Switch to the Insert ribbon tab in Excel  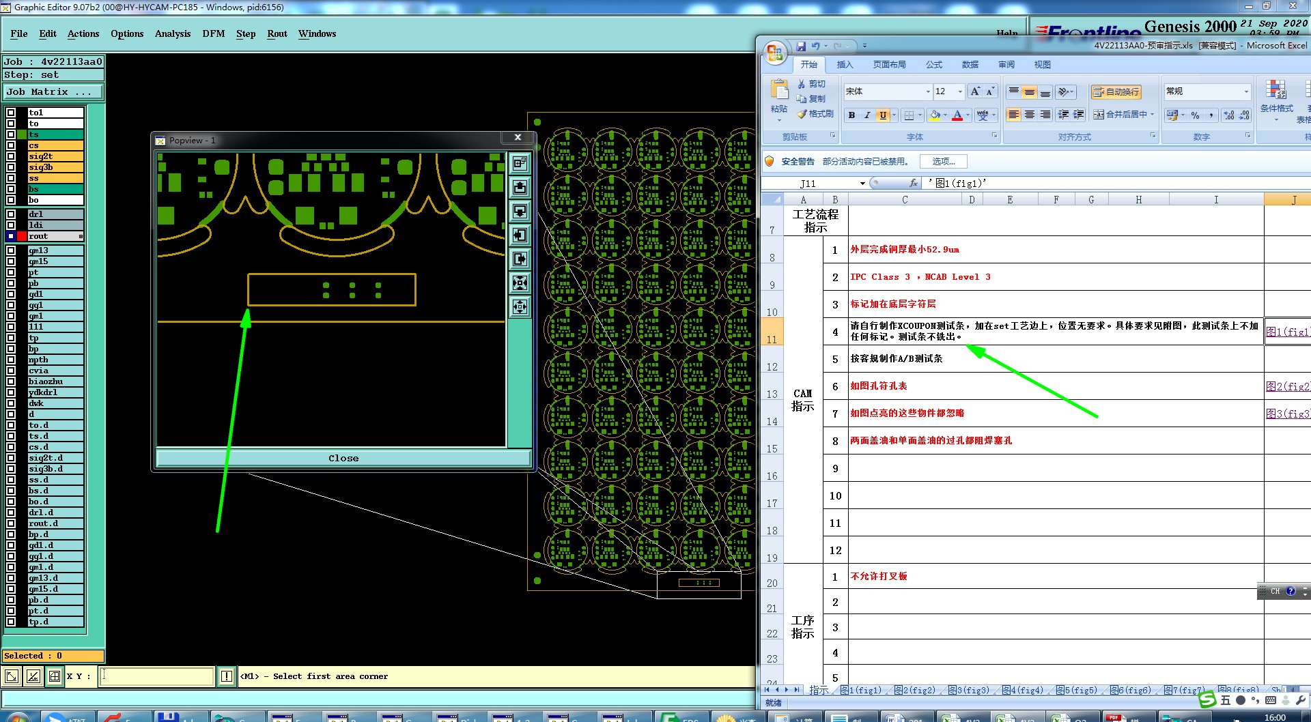(x=845, y=65)
